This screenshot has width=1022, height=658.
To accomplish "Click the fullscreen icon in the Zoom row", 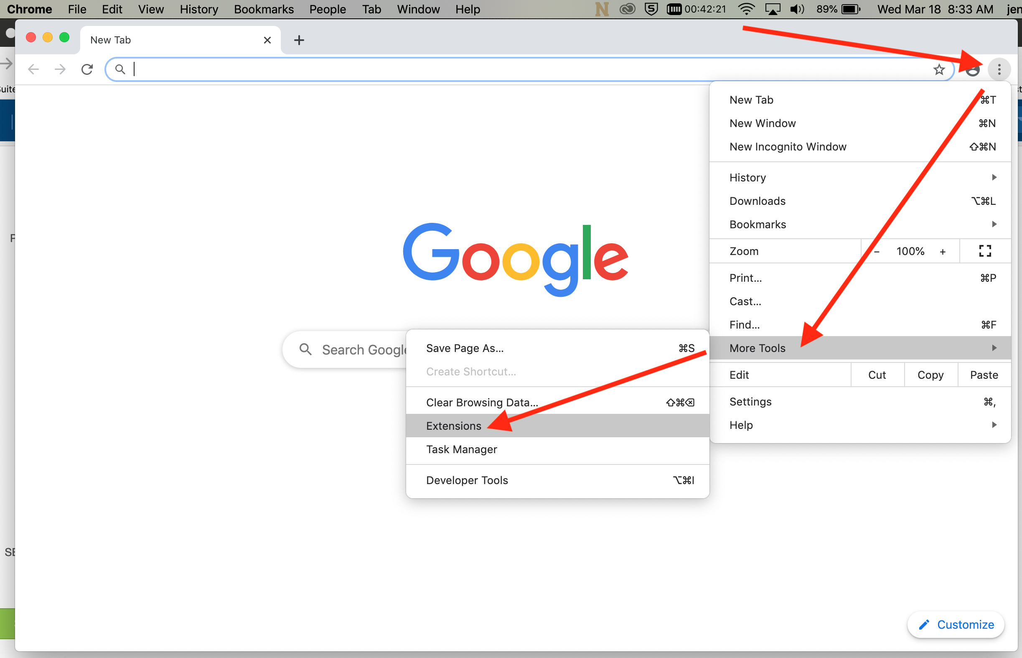I will click(x=985, y=251).
